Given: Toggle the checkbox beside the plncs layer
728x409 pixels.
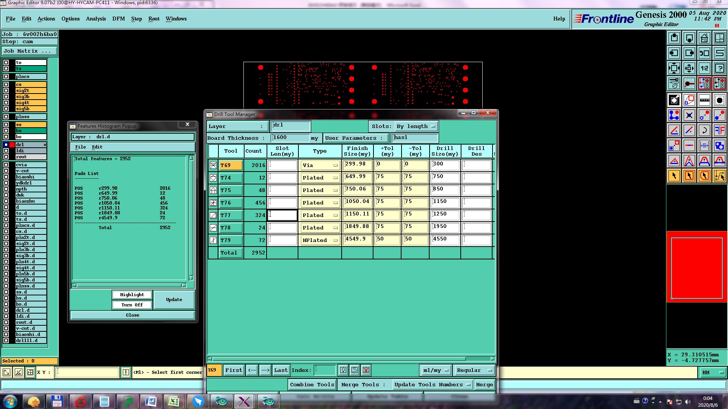Looking at the screenshot, I should [6, 76].
